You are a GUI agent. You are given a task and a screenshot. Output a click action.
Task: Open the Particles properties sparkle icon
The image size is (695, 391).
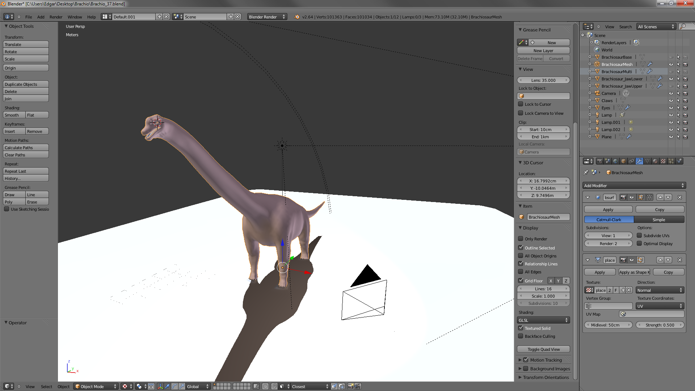(x=671, y=161)
